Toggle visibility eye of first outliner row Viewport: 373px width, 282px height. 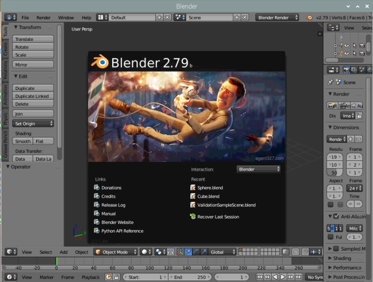pyautogui.click(x=347, y=46)
